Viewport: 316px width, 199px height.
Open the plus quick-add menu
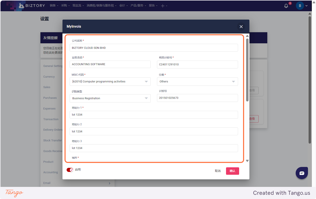coord(164,6)
